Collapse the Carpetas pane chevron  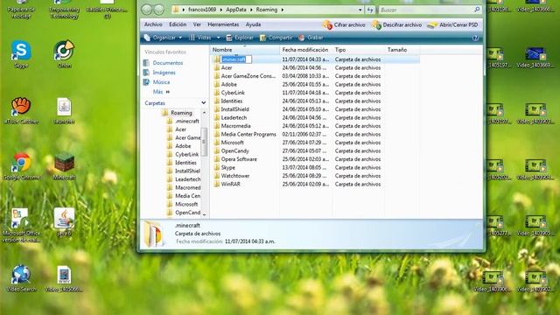pyautogui.click(x=203, y=103)
